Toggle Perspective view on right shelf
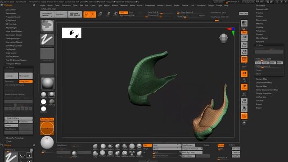 pyautogui.click(x=244, y=59)
